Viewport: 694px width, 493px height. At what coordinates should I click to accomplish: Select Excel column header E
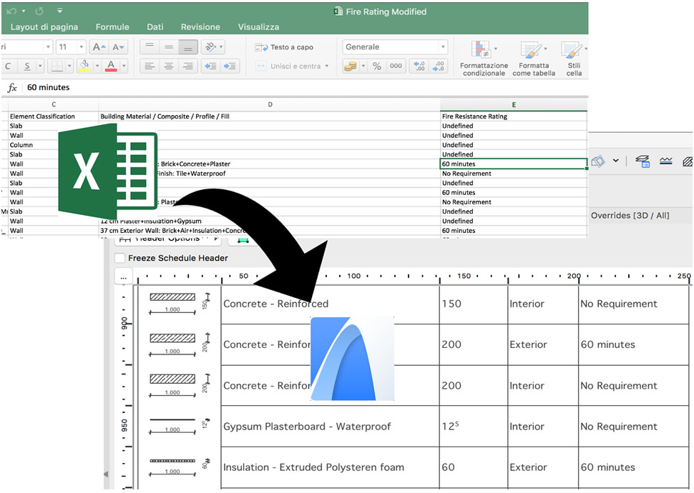(x=514, y=105)
